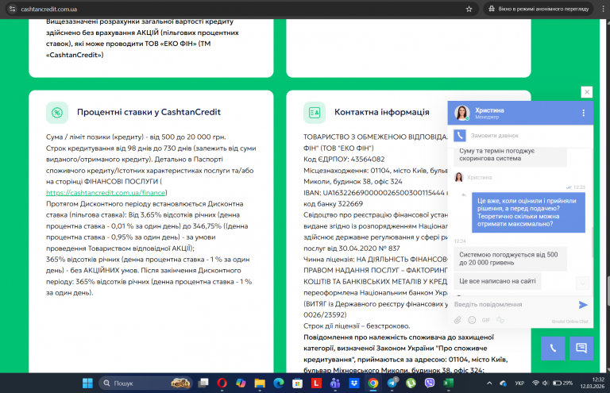Switch the УКР keyboard language indicator

519,383
